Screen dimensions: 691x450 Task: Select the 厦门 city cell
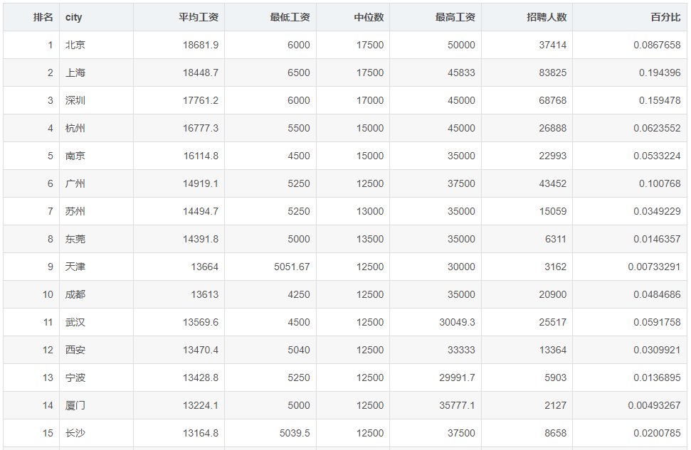97,405
